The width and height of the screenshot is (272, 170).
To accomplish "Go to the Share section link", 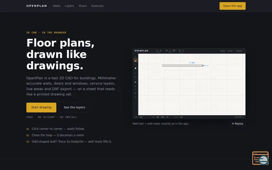I will 83,6.
